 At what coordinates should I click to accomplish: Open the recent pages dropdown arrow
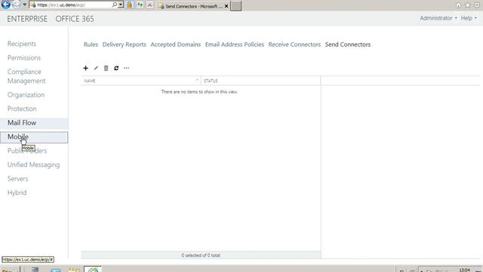pyautogui.click(x=25, y=5)
